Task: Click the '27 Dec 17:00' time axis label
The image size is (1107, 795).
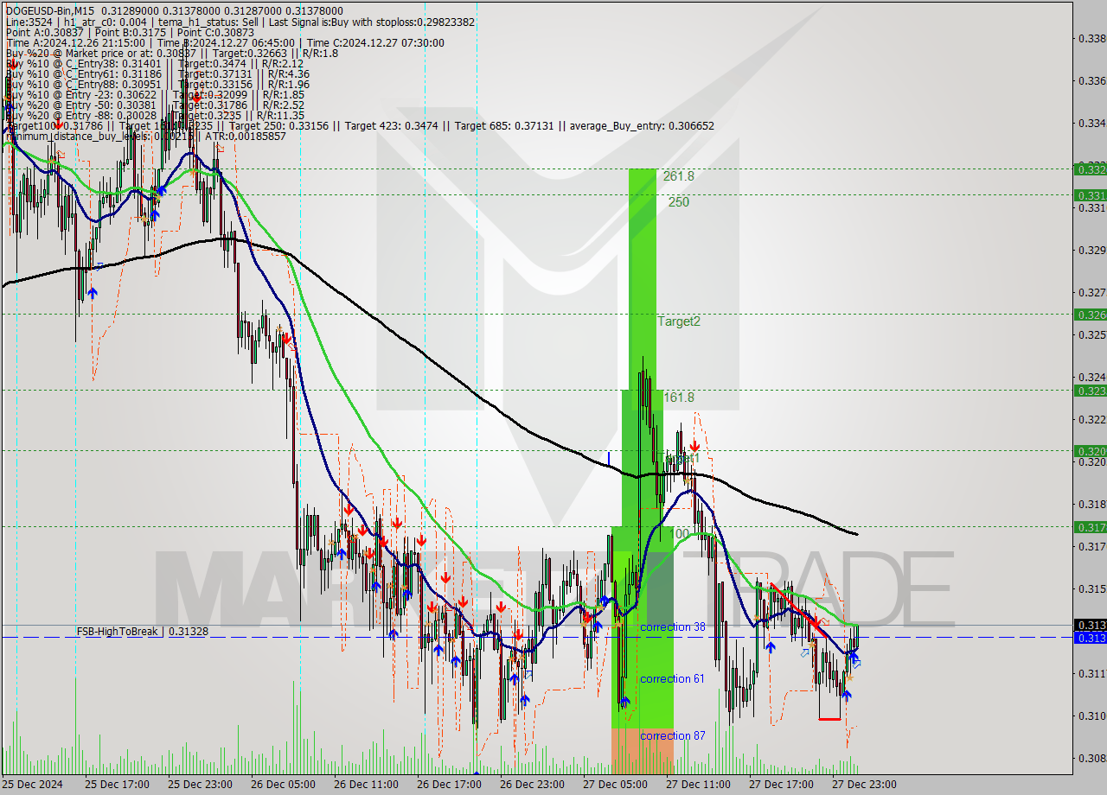Action: (x=781, y=785)
